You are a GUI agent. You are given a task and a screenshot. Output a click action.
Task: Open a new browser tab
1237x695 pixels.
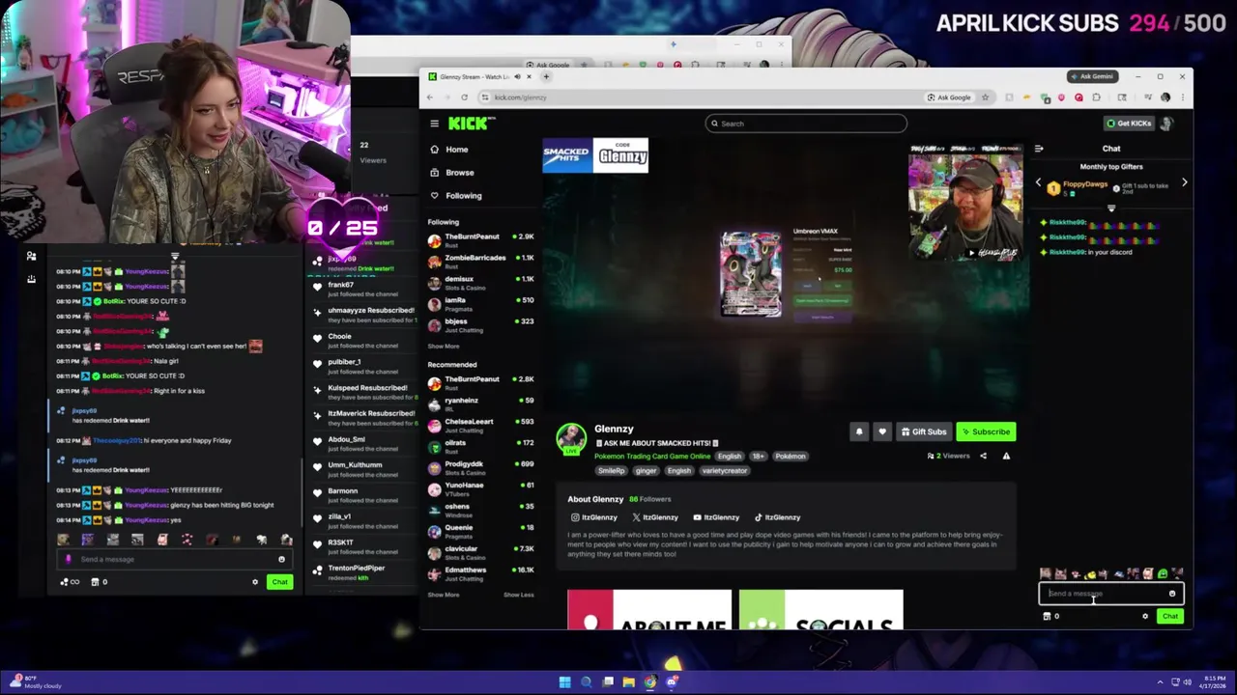pos(546,76)
